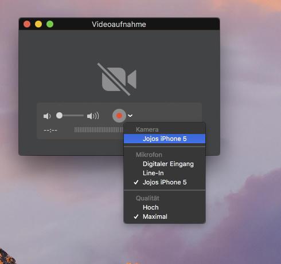This screenshot has width=281, height=264.
Task: Click the crossed-out camera placeholder icon
Action: [117, 79]
